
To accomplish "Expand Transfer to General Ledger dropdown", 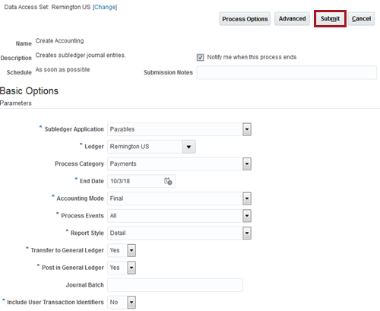I will tap(131, 250).
